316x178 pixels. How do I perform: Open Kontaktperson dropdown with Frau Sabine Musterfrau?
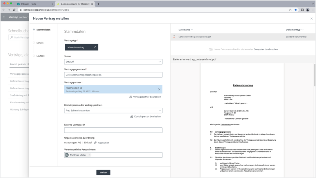(x=113, y=111)
